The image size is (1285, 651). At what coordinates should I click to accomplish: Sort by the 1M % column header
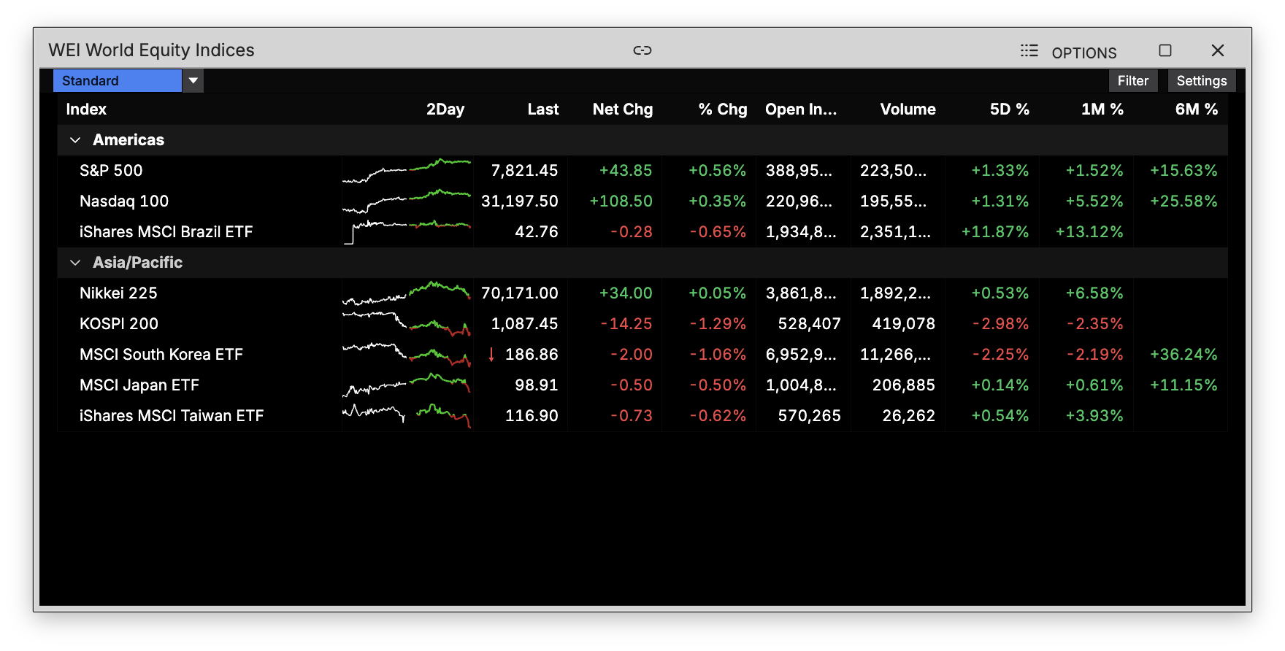tap(1102, 109)
